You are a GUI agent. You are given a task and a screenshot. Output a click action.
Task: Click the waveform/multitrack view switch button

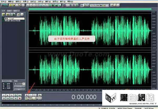pyautogui.click(x=4, y=5)
